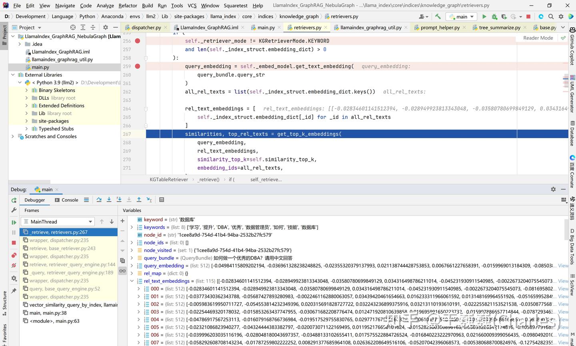This screenshot has width=576, height=346.
Task: Expand the site-packages tree node
Action: pyautogui.click(x=27, y=121)
